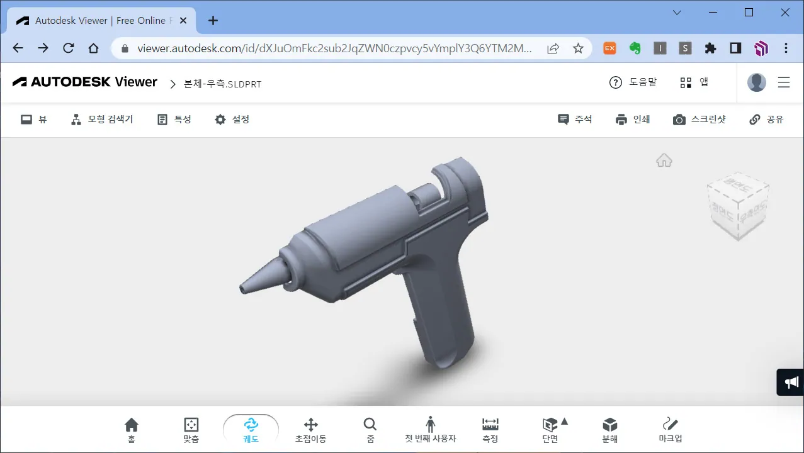Select the 맞춤 (fit to view) tool

point(191,430)
